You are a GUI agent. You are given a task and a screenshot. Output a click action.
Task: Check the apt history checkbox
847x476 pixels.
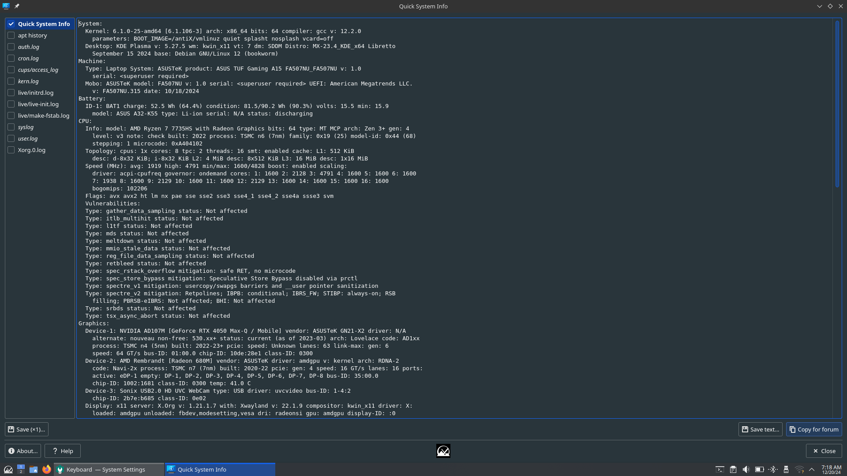coord(11,35)
